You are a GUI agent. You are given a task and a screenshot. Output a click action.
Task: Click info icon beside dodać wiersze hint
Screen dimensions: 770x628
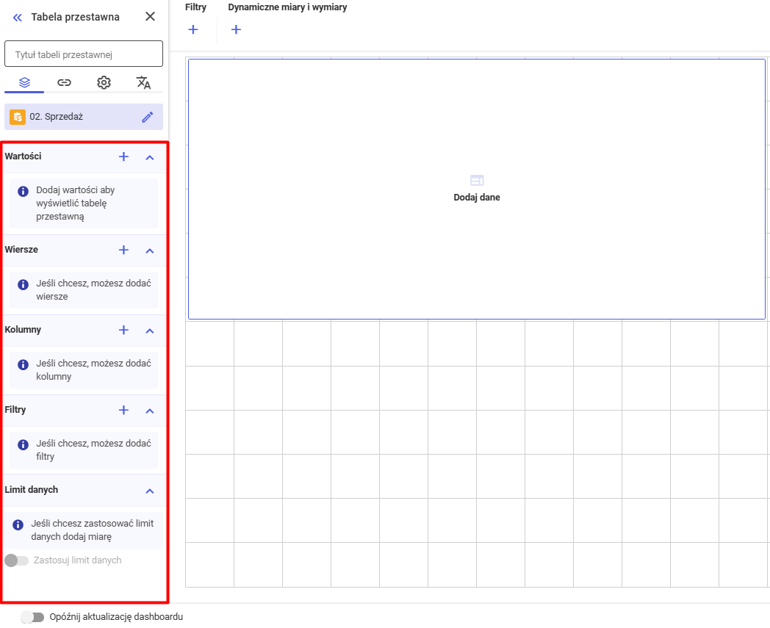[23, 284]
